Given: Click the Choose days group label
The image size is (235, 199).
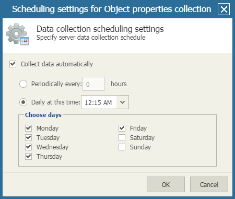Looking at the screenshot, I should coord(43,115).
